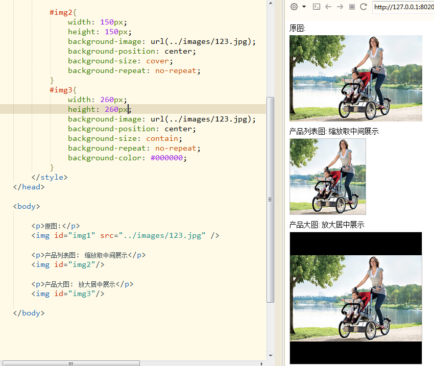The image size is (434, 366).
Task: Click 'background-size: cover;' code line
Action: (x=120, y=61)
